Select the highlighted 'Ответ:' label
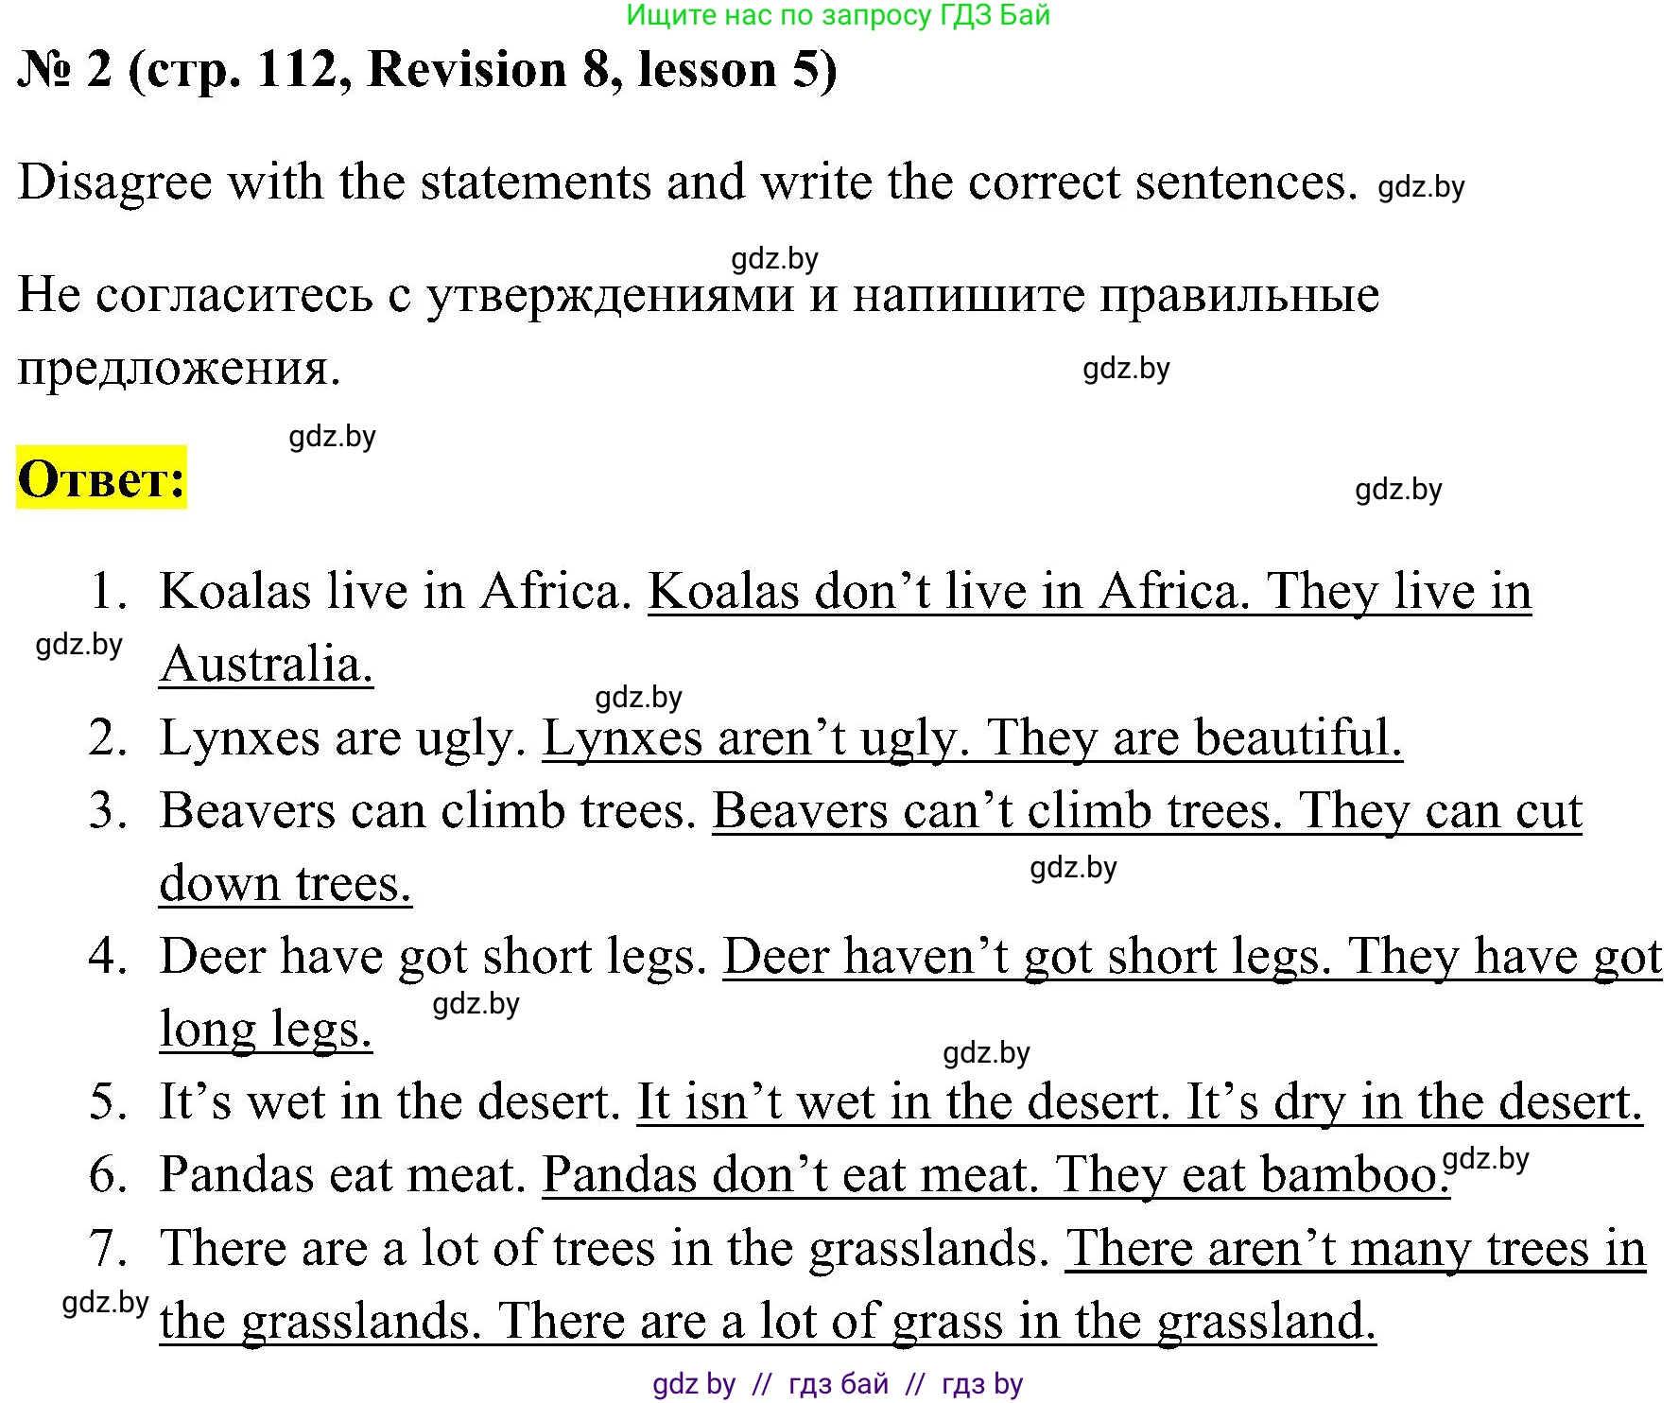The width and height of the screenshot is (1679, 1403). [x=100, y=481]
